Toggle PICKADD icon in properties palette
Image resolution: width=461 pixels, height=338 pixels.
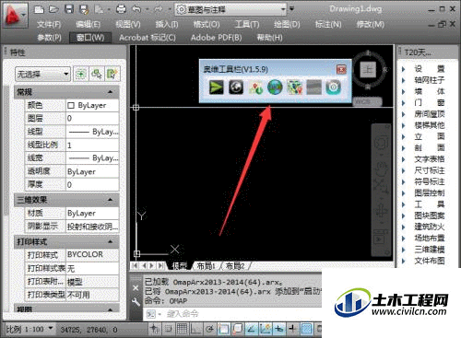81,74
